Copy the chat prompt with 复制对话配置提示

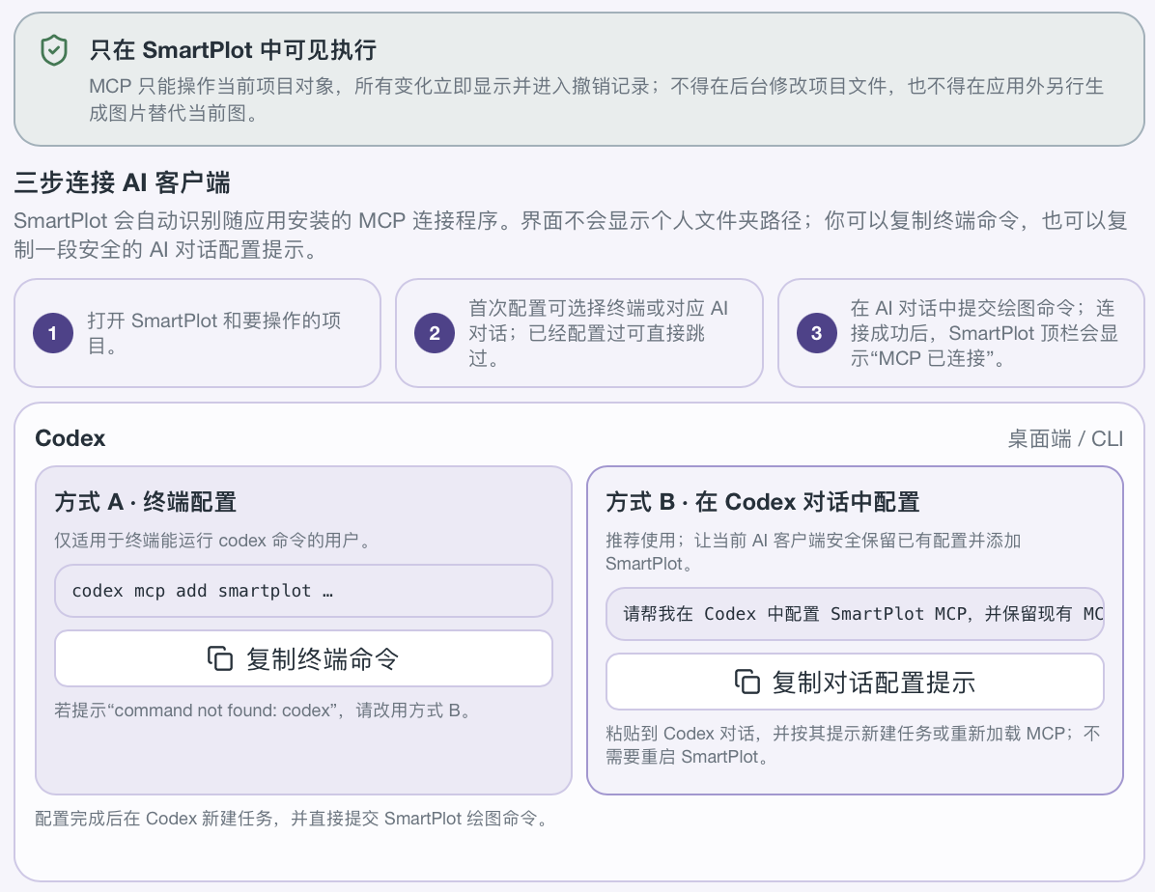[855, 683]
